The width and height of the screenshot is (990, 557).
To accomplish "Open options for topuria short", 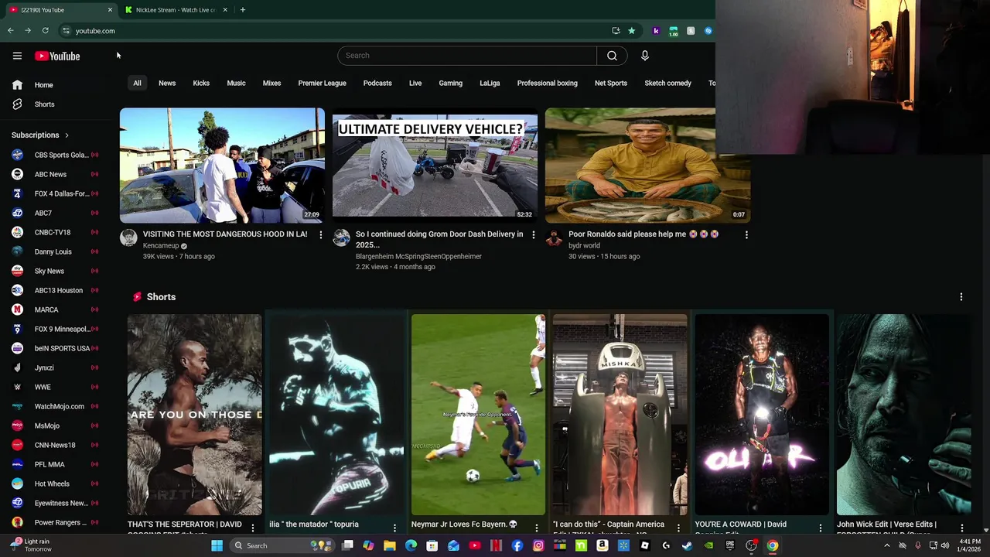I will click(394, 528).
